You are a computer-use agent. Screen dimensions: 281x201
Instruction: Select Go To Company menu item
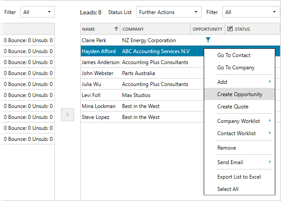pyautogui.click(x=236, y=68)
